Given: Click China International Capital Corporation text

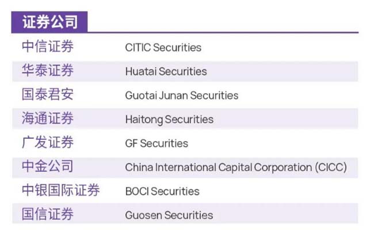Looking at the screenshot, I should pos(218,167).
